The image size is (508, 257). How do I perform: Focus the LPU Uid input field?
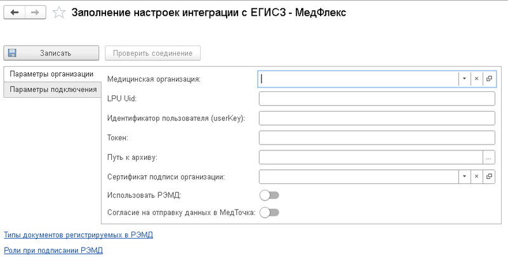[377, 99]
